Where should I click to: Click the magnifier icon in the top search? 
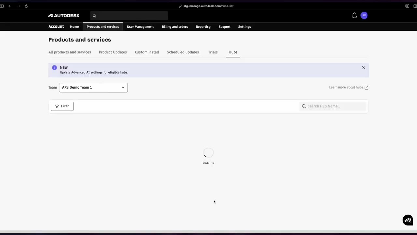point(94,16)
